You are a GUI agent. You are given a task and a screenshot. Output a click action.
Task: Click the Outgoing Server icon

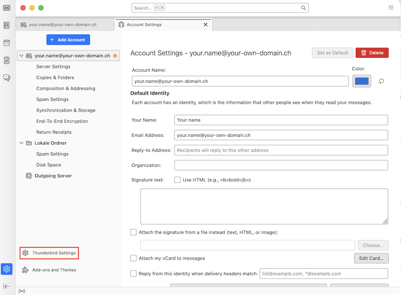coord(29,176)
